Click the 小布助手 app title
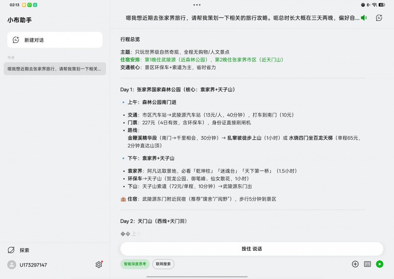The image size is (394, 279). 20,20
